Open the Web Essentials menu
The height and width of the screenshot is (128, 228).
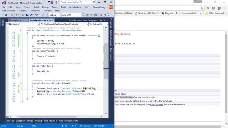point(9,11)
